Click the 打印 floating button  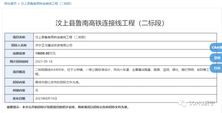[x=216, y=68]
